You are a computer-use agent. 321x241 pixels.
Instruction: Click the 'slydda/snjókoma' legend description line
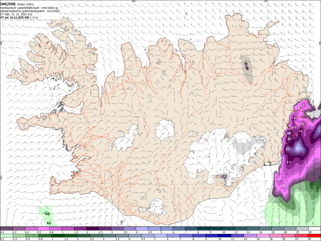(30, 11)
